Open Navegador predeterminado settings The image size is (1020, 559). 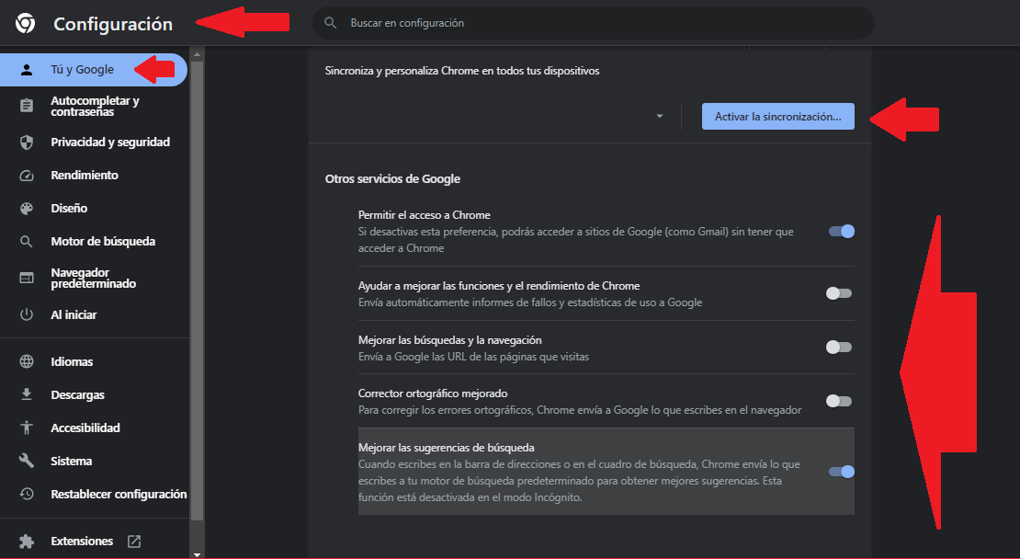pyautogui.click(x=95, y=278)
